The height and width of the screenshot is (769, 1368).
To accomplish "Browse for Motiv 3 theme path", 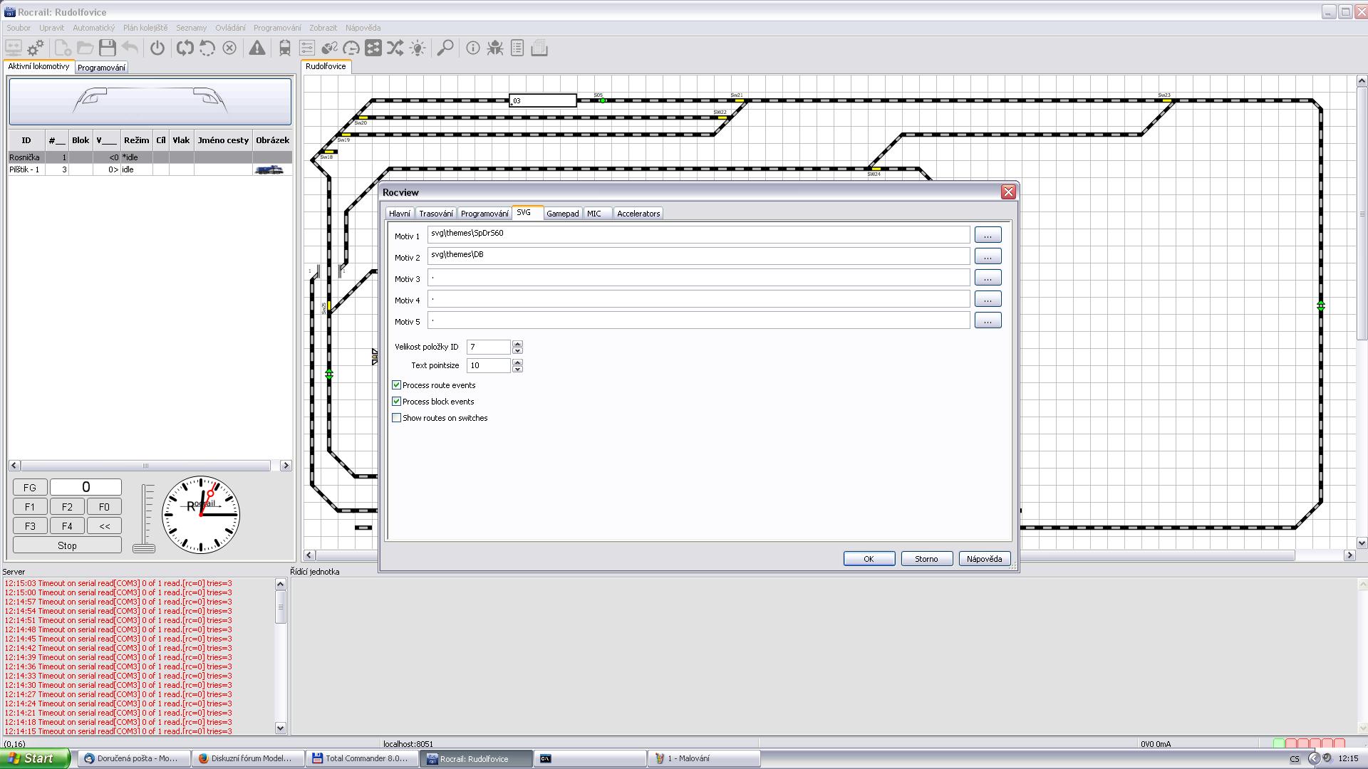I will tap(988, 278).
